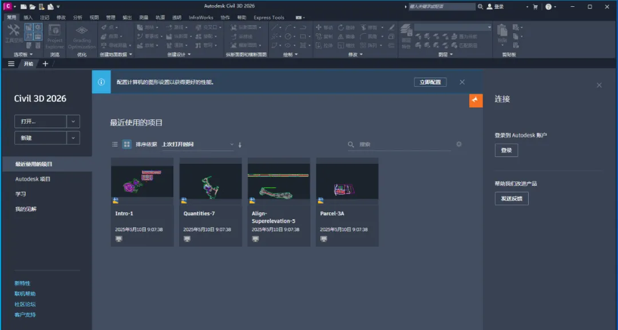Click the 登录 button in 连接 panel
The image size is (618, 330).
506,150
